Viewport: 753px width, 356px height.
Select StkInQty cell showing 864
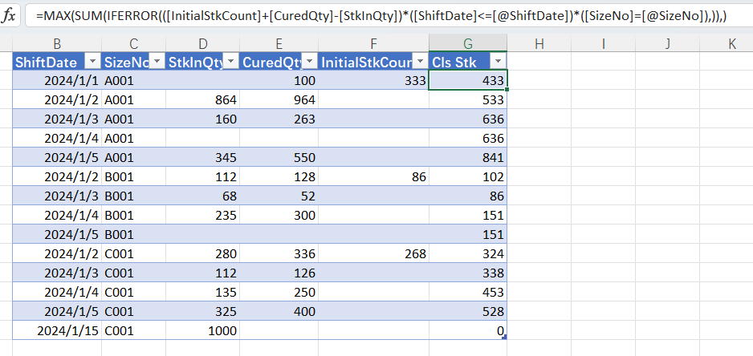202,99
